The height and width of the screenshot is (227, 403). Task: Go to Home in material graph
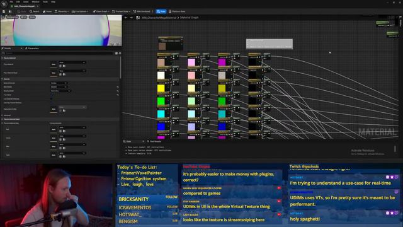pyautogui.click(x=47, y=11)
